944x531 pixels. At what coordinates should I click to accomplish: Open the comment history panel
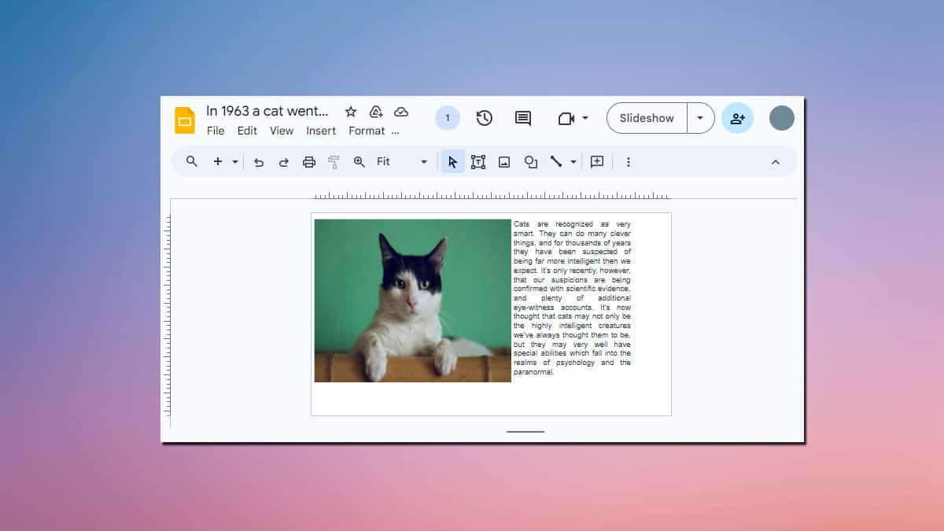point(522,118)
